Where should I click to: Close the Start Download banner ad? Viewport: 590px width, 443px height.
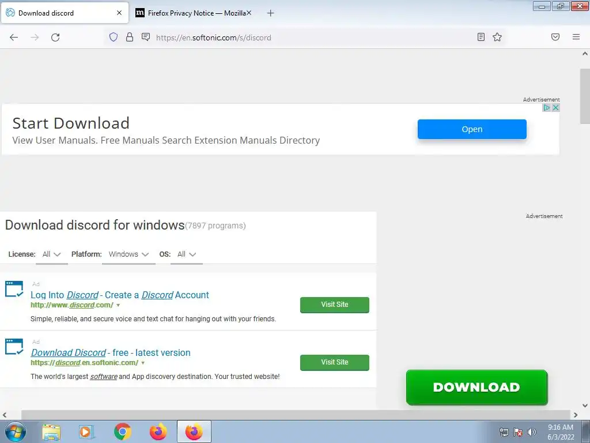click(x=555, y=108)
